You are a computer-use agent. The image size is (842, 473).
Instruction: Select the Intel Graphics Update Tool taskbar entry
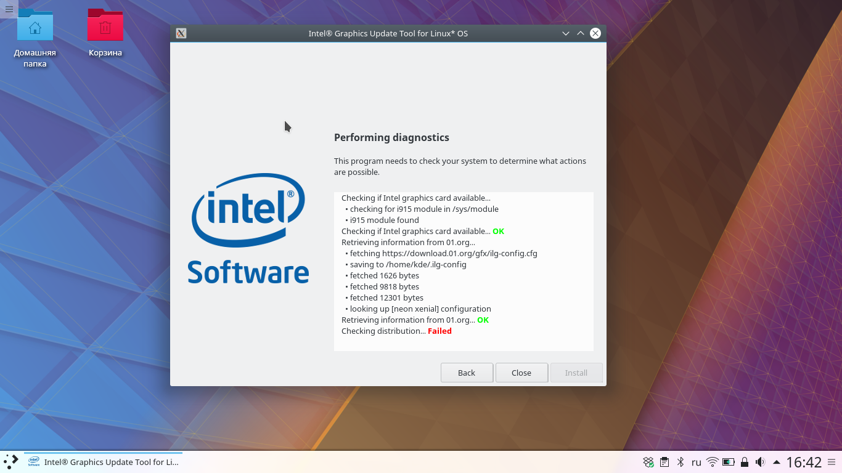click(103, 462)
